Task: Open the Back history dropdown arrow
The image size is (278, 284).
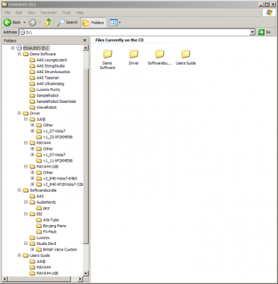Action: 24,23
